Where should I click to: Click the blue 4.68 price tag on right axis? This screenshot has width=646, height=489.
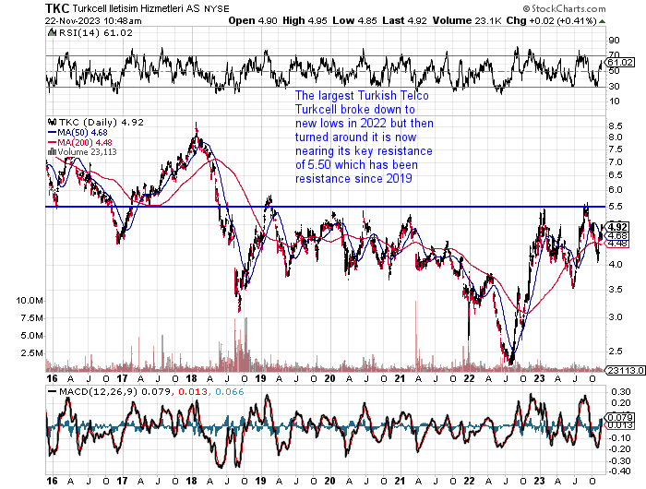(617, 235)
